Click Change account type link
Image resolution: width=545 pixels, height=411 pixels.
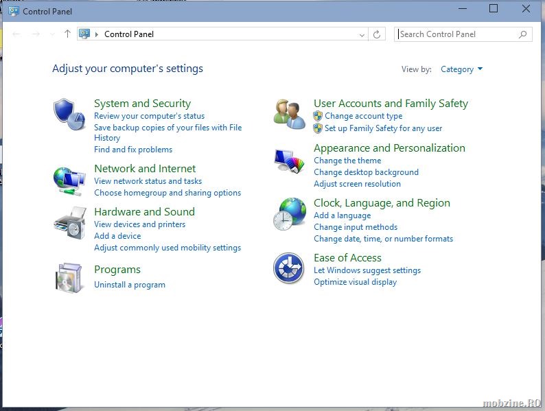(x=364, y=116)
